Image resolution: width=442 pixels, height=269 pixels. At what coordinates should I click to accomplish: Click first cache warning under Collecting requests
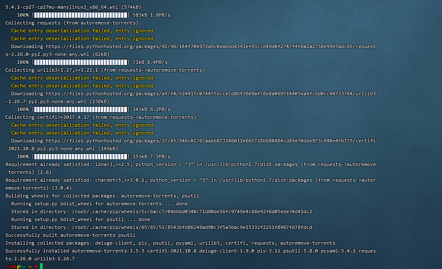[82, 31]
